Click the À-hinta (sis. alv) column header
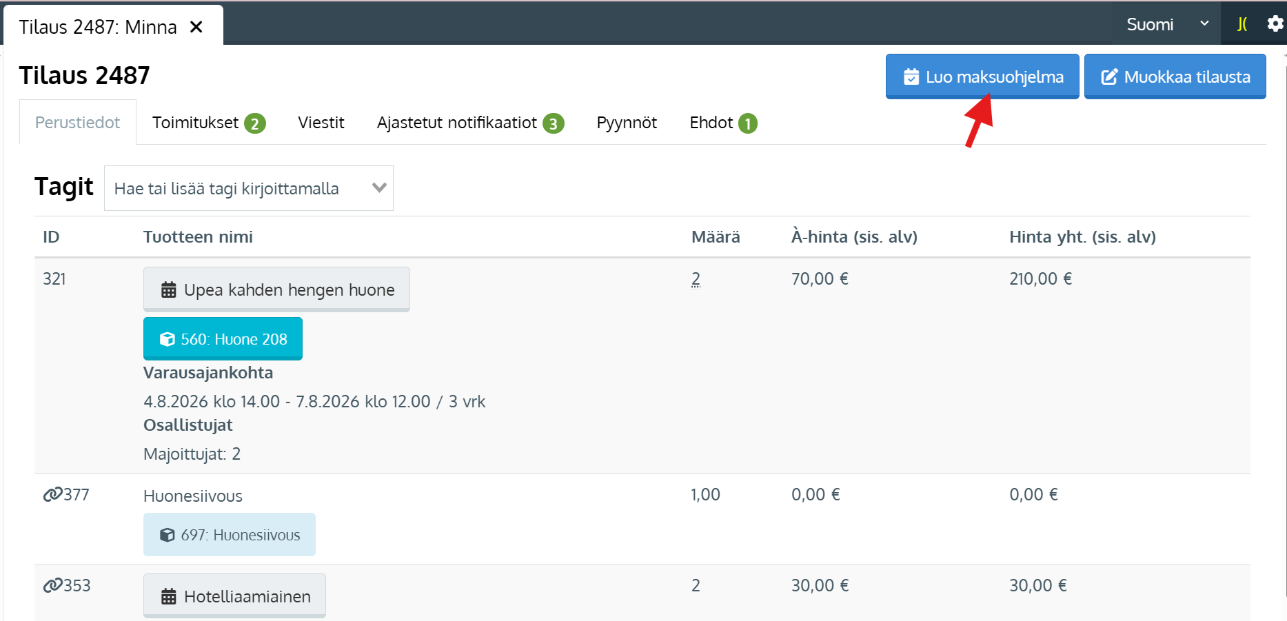 pyautogui.click(x=854, y=237)
